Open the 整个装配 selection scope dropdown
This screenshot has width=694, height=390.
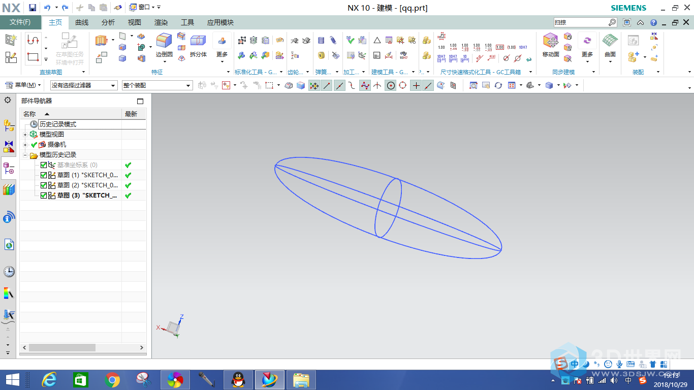point(157,85)
